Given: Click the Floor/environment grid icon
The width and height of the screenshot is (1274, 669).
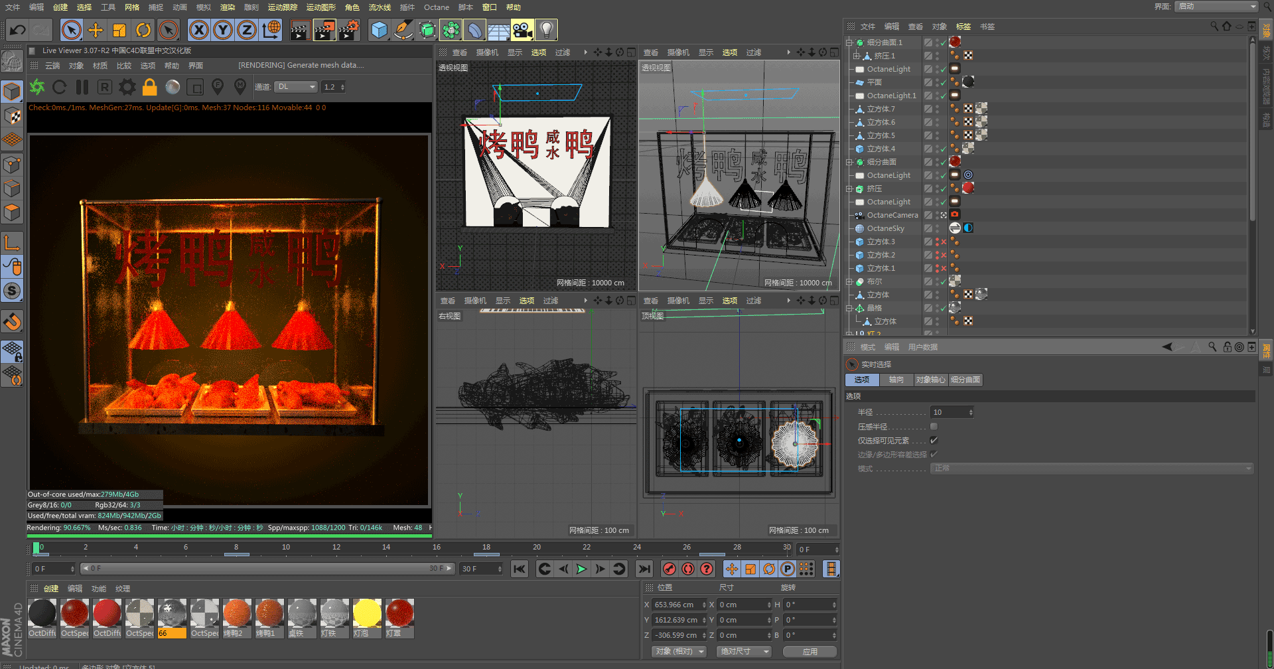Looking at the screenshot, I should coord(499,30).
